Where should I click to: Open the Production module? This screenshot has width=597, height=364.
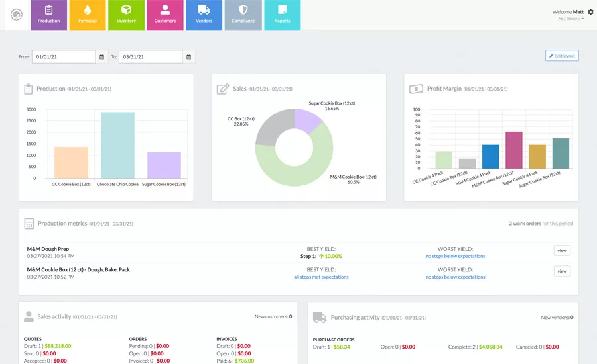(48, 15)
